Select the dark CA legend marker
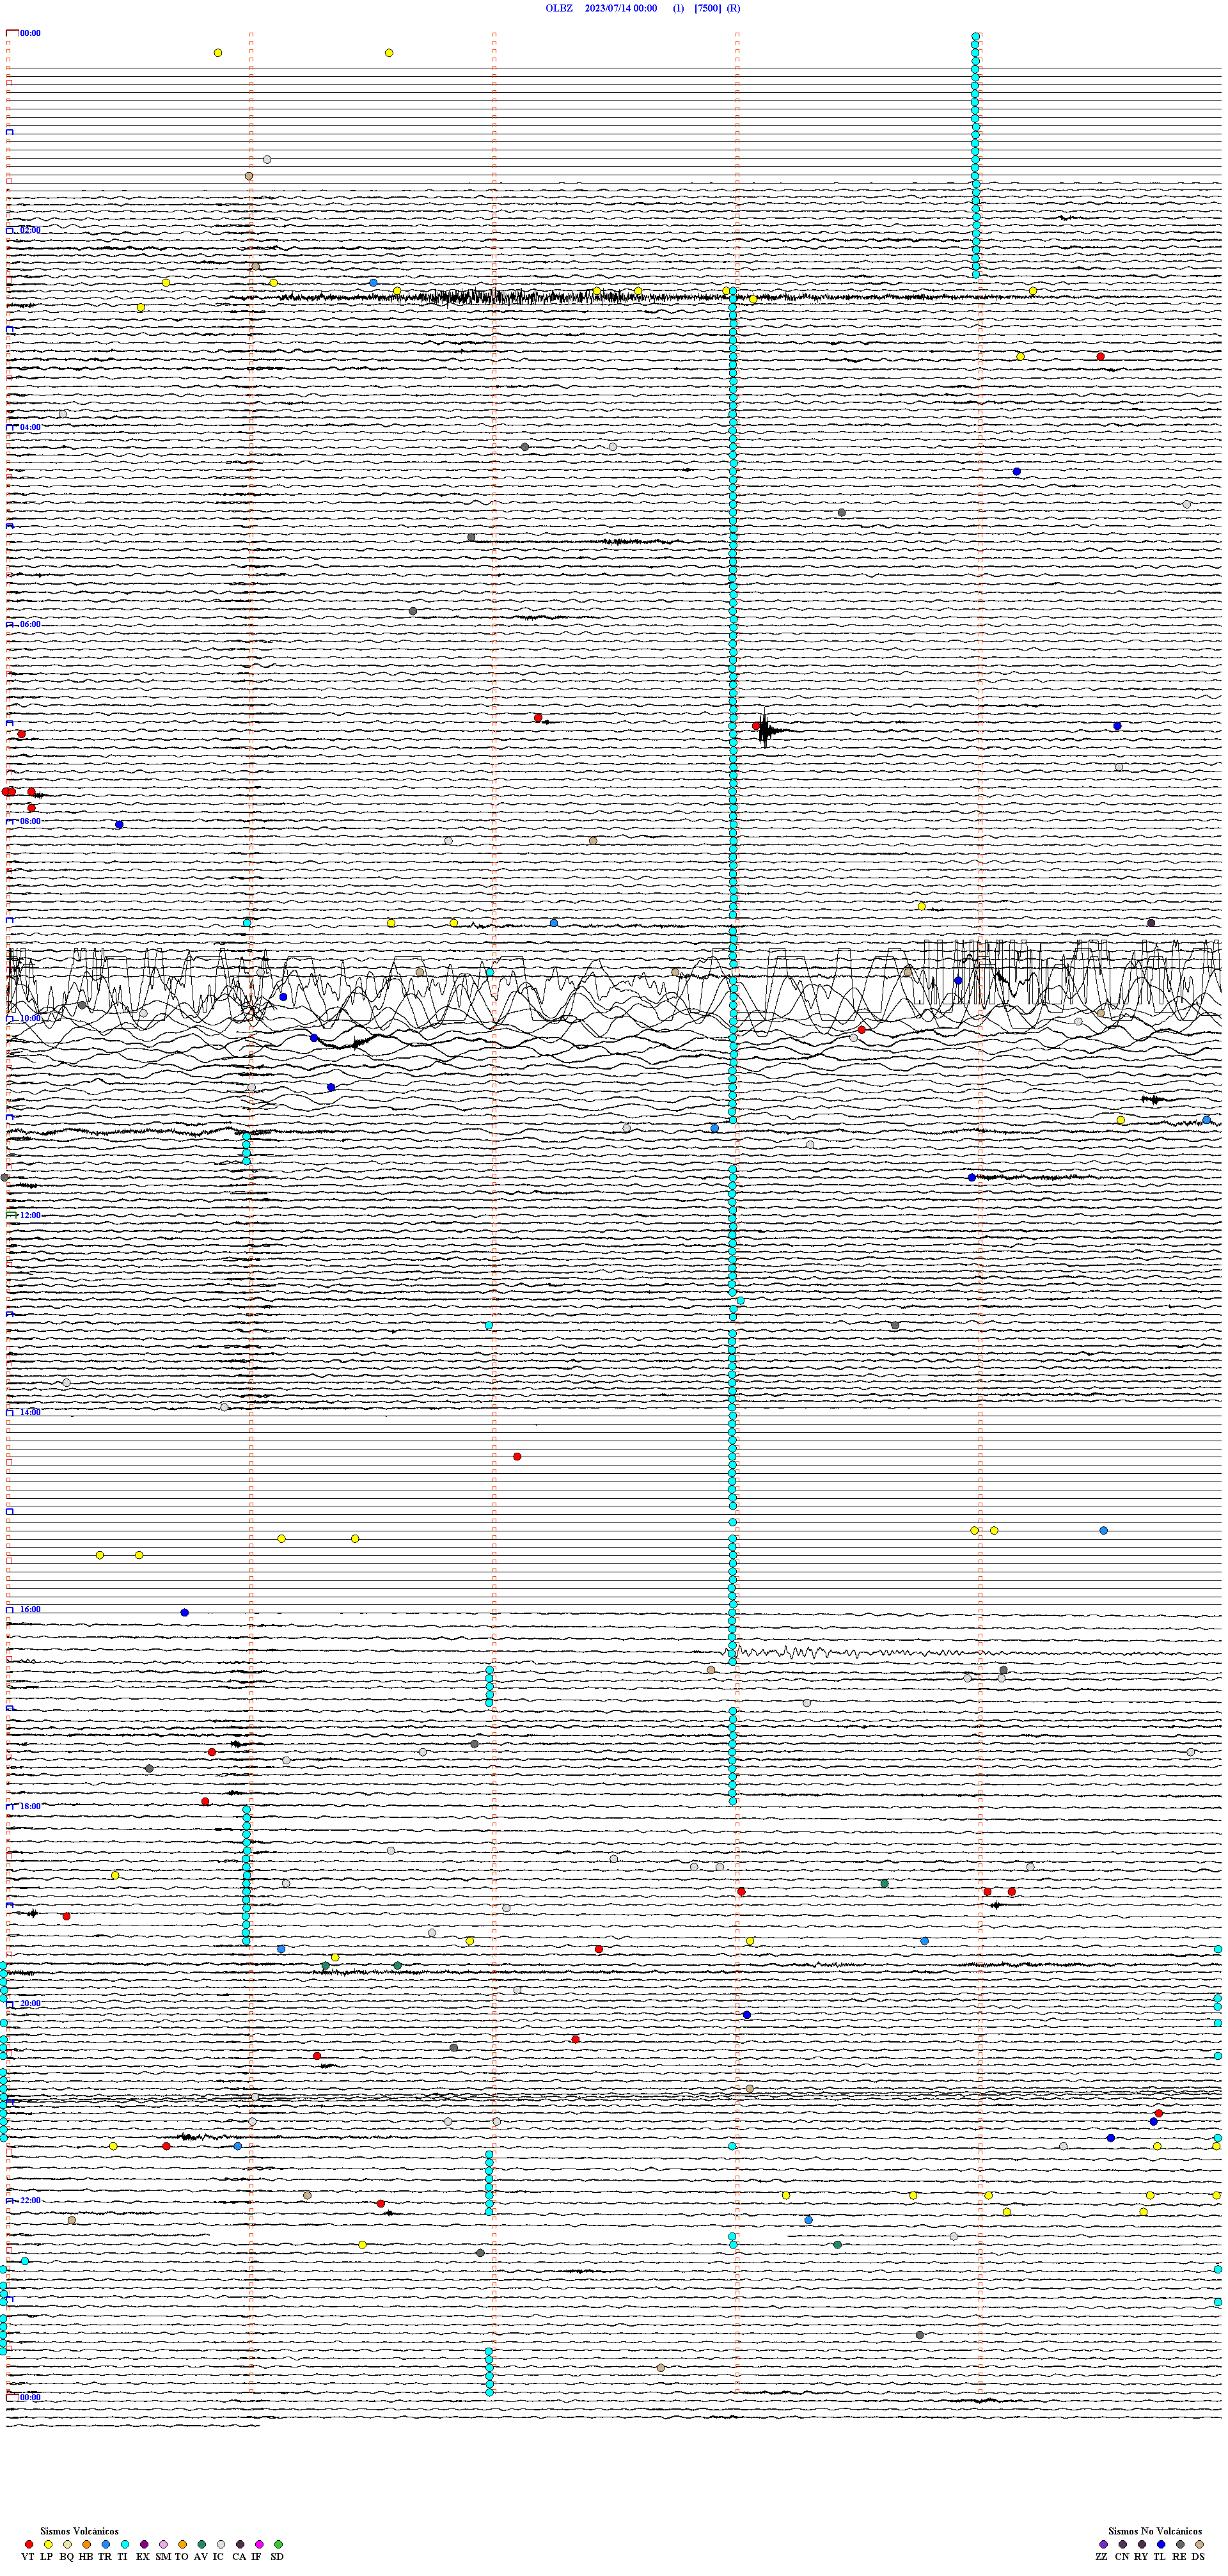 [x=240, y=2543]
